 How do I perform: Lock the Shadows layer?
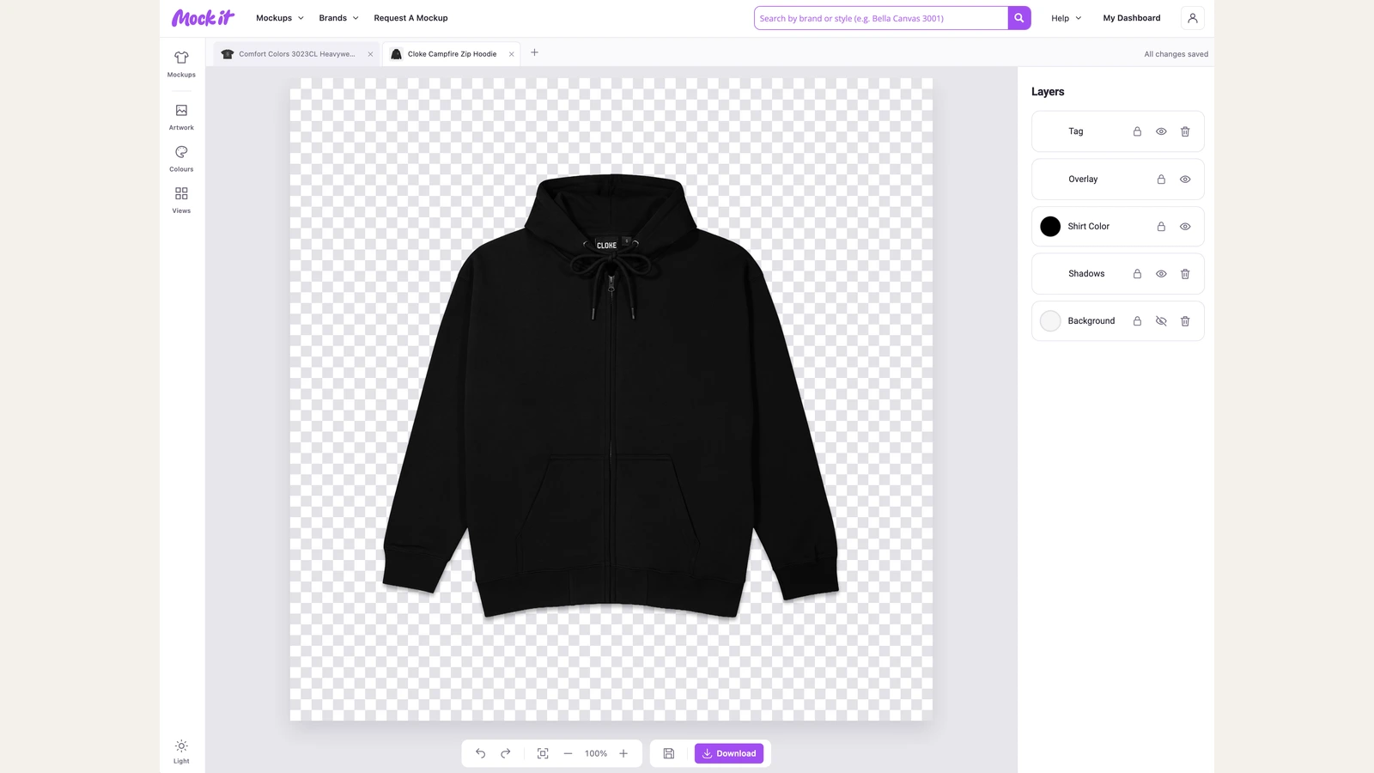[x=1137, y=274]
